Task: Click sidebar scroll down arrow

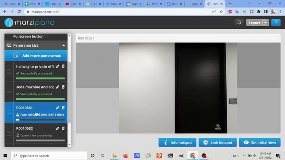Action: pos(69,145)
